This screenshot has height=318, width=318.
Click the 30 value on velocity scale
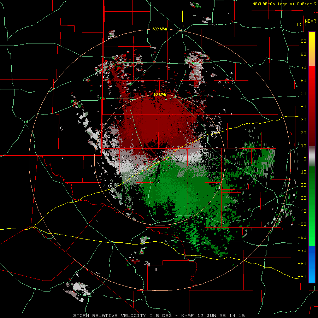304,120
